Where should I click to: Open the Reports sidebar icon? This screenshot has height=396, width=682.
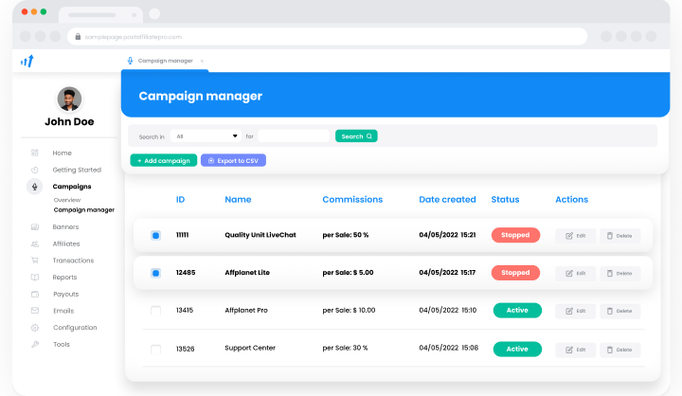click(35, 278)
